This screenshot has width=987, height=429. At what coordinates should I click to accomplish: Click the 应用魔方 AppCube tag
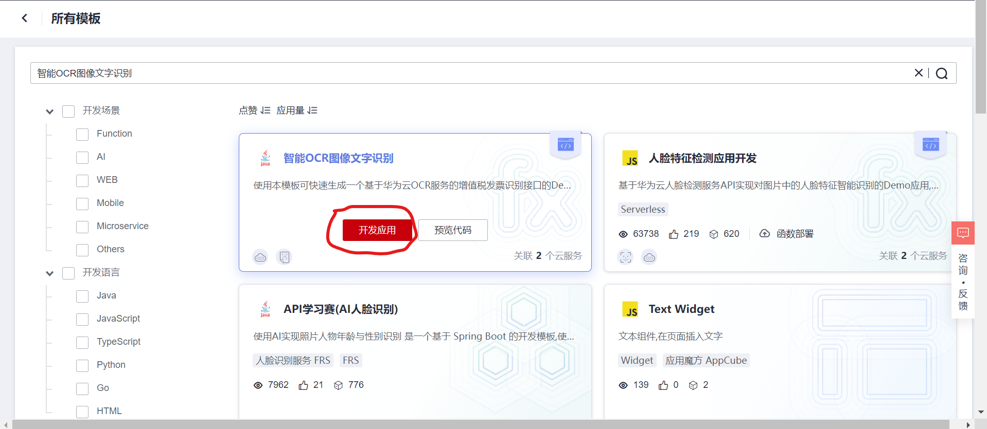coord(706,361)
